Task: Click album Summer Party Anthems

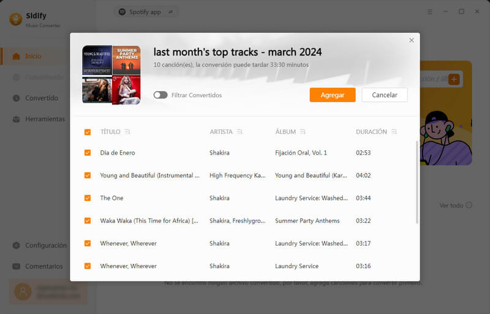Action: (x=307, y=221)
